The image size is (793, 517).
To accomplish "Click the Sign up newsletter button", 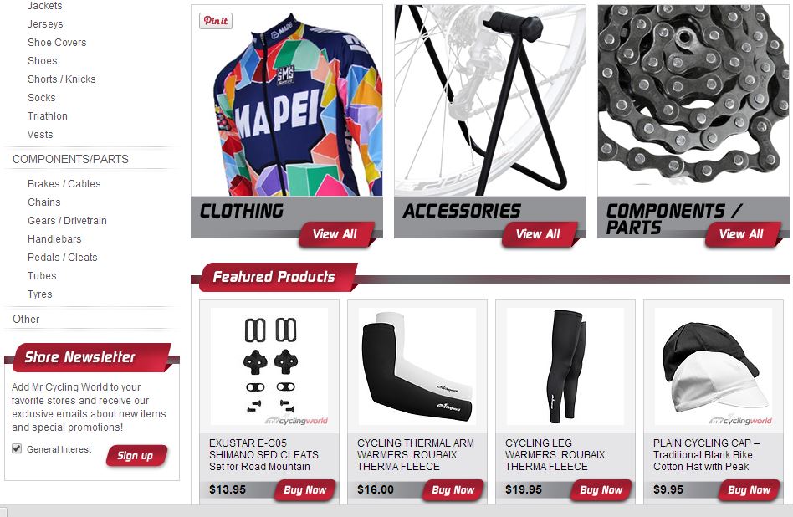I will (136, 456).
